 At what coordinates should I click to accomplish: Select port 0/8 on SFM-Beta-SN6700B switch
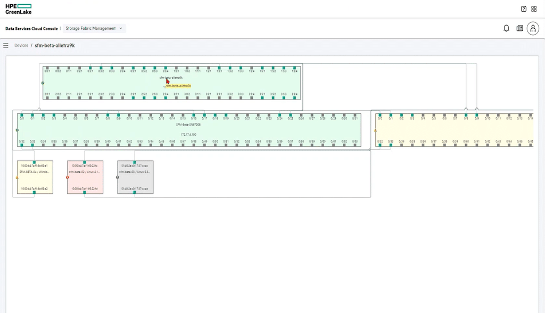(x=108, y=115)
